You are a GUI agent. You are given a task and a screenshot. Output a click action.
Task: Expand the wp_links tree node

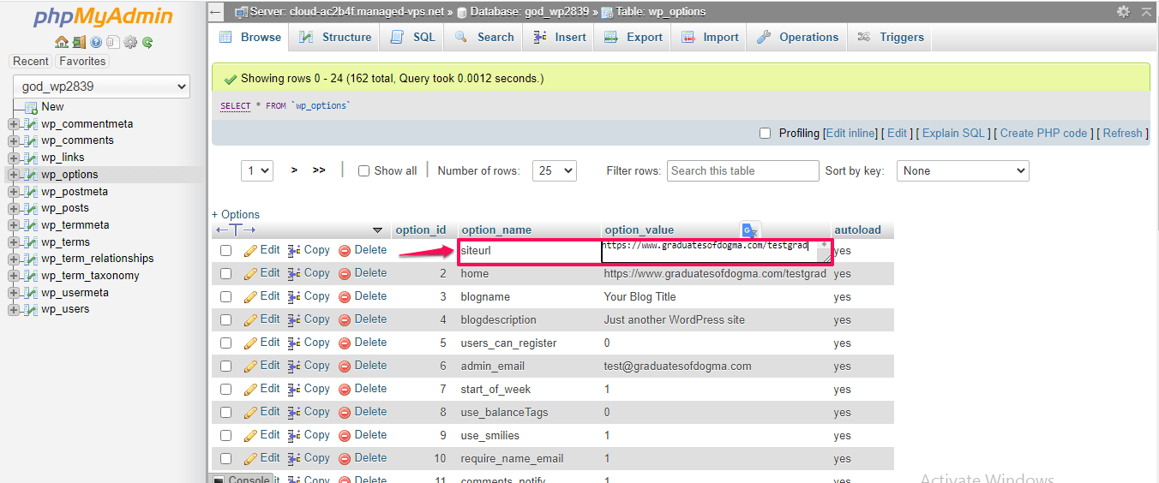(x=13, y=158)
